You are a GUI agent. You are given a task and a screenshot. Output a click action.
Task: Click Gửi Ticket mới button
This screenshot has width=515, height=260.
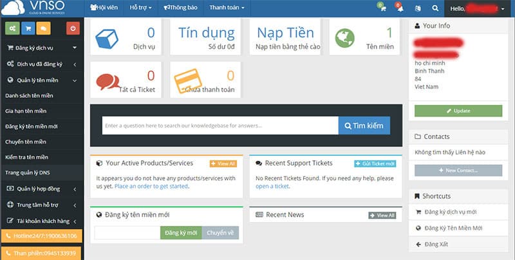point(375,163)
